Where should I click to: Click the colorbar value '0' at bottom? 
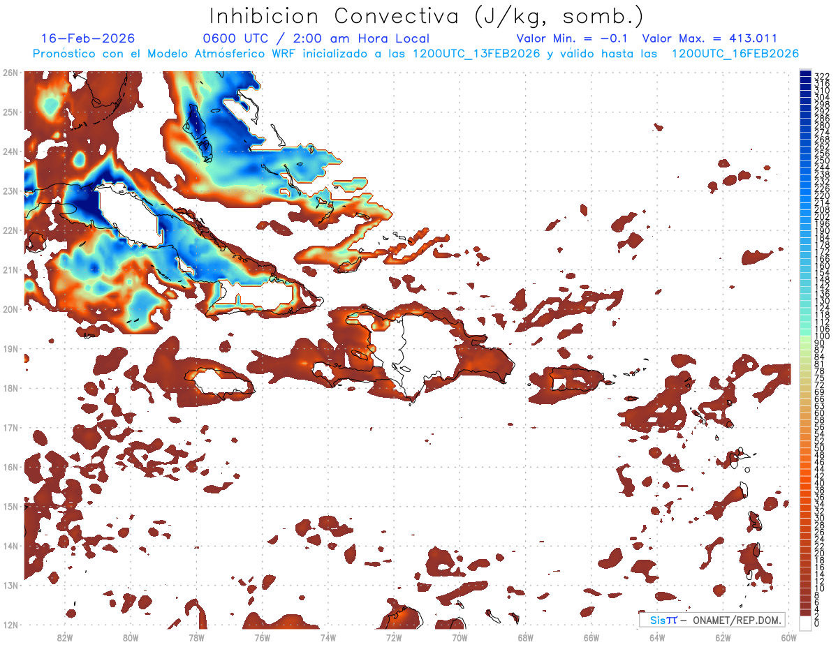pos(817,623)
